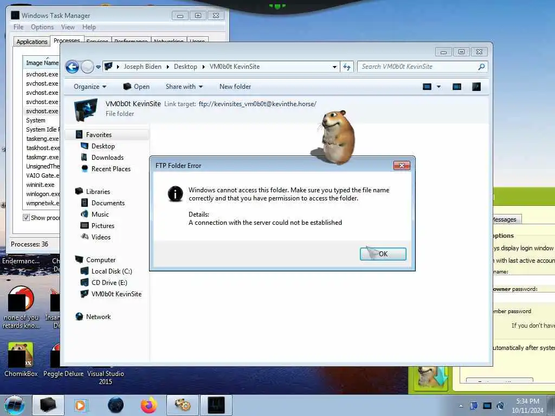Image resolution: width=555 pixels, height=416 pixels.
Task: Open the Videos library
Action: click(x=101, y=237)
